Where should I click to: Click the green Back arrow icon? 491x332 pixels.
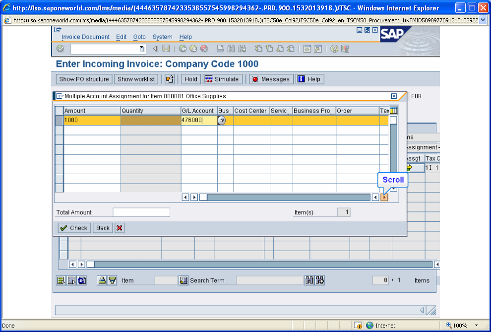[183, 49]
